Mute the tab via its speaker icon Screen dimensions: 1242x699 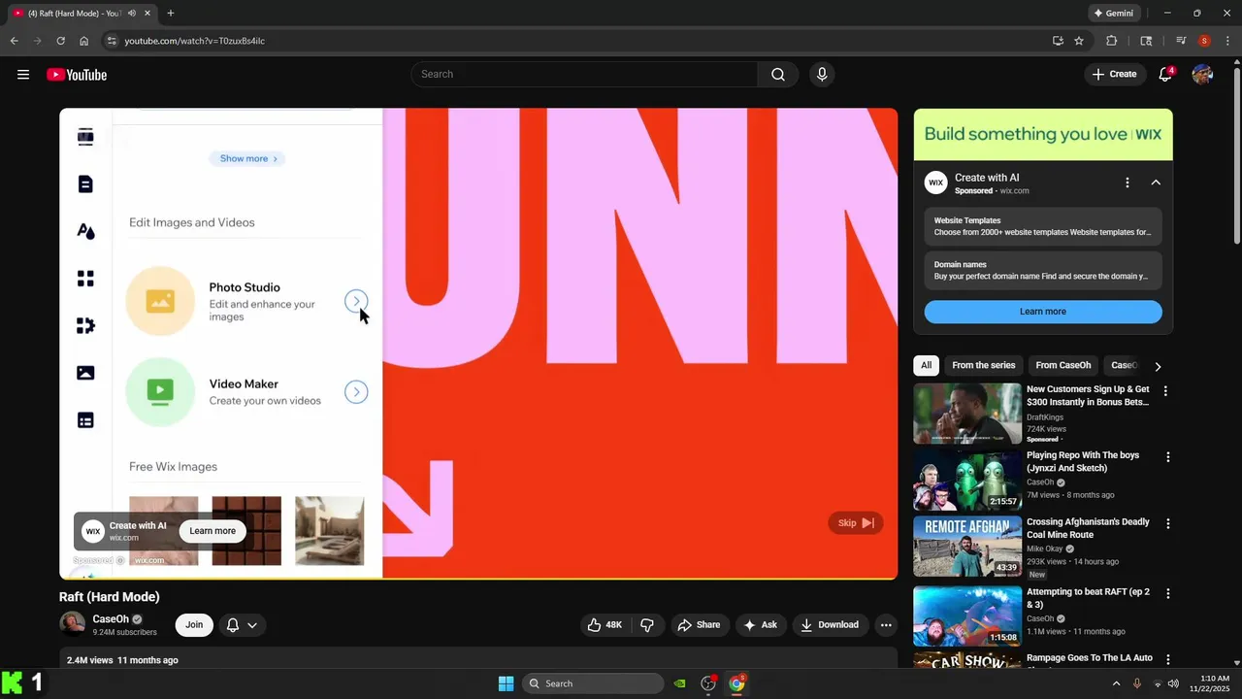tap(131, 14)
